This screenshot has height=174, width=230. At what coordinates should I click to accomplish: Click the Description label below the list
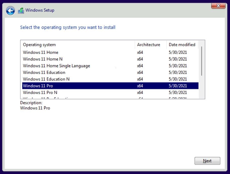coord(31,103)
